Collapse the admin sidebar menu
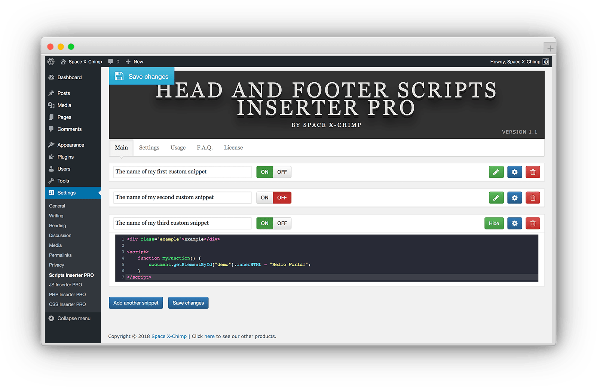Screen dimensions: 597x387 click(x=70, y=319)
